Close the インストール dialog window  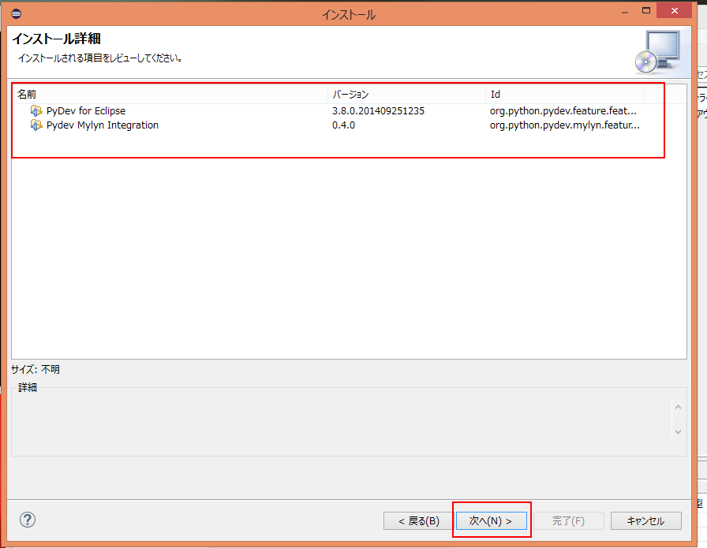click(x=674, y=11)
